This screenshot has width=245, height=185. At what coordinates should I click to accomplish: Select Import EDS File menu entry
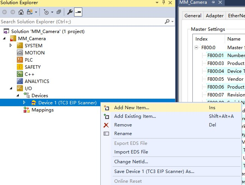click(x=131, y=152)
